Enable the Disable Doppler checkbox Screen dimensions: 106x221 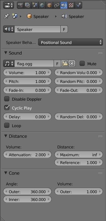pyautogui.click(x=7, y=99)
